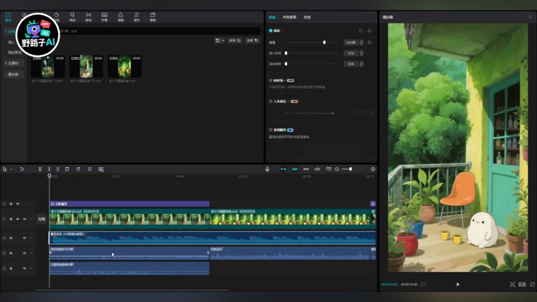Open the player panel menu icon
537x302 pixels.
[x=530, y=17]
